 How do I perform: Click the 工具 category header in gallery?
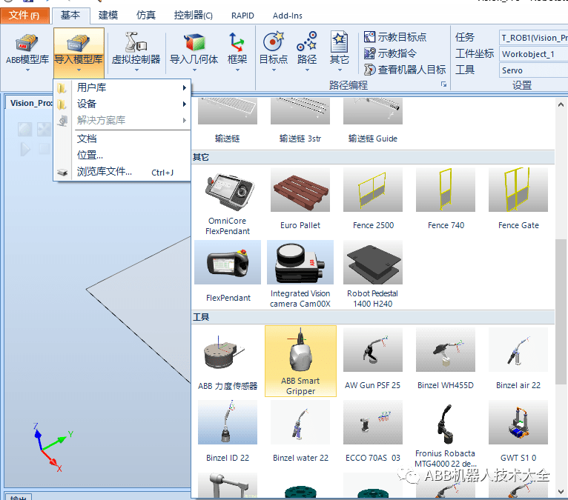[x=373, y=317]
